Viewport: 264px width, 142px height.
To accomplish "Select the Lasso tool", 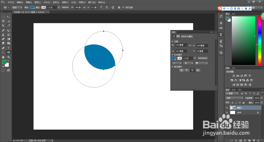I will click(3, 21).
